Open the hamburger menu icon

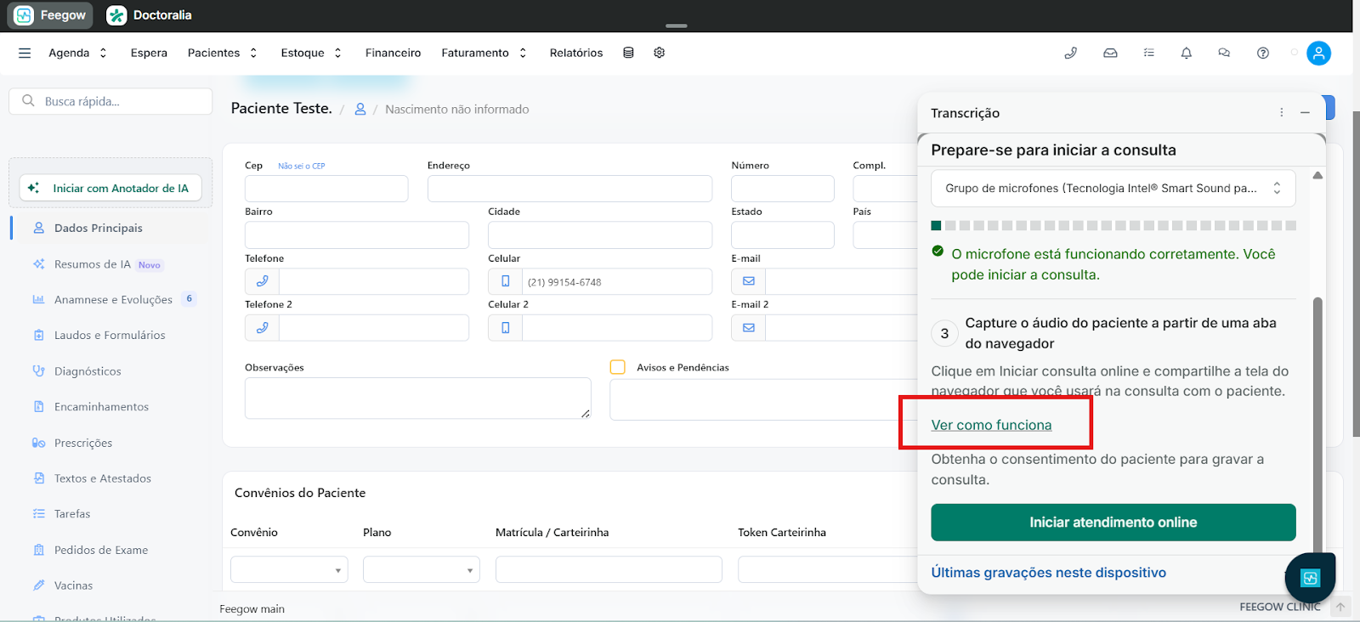[x=25, y=53]
